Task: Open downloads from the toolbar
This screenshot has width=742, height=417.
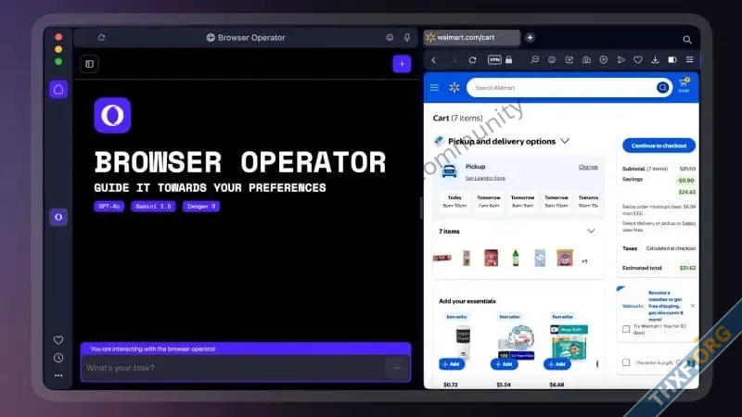Action: [x=655, y=60]
